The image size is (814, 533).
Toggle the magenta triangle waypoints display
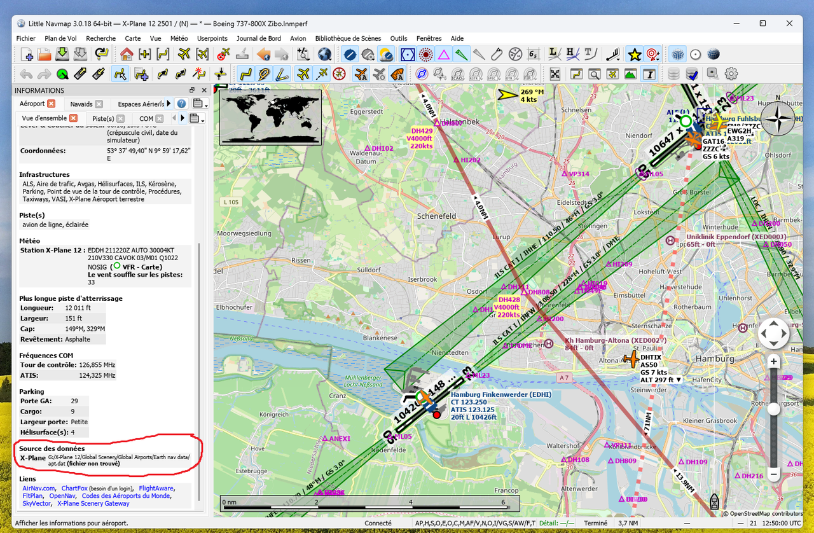[444, 54]
